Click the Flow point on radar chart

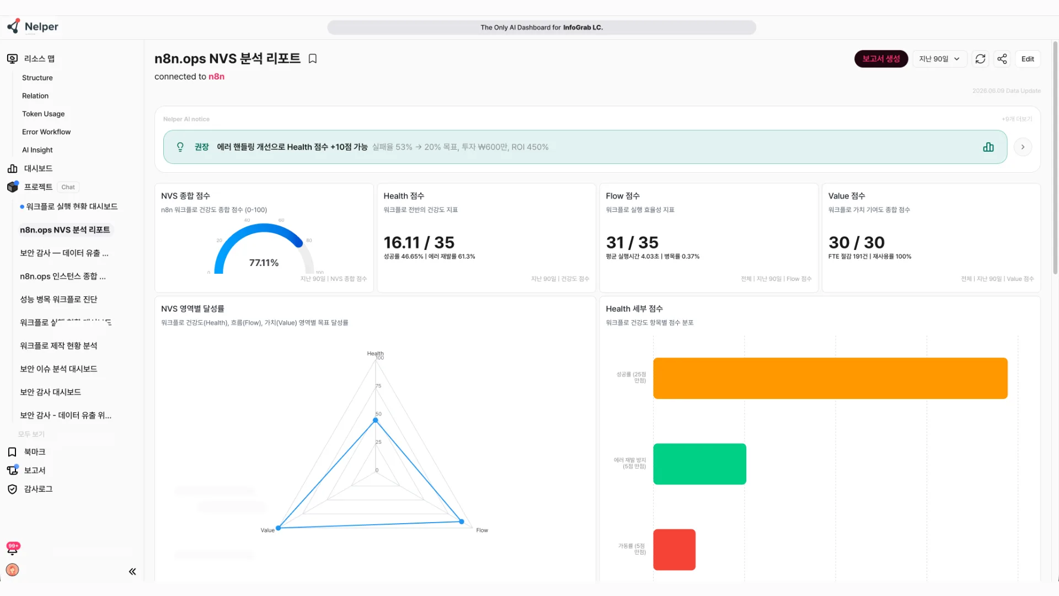point(462,521)
